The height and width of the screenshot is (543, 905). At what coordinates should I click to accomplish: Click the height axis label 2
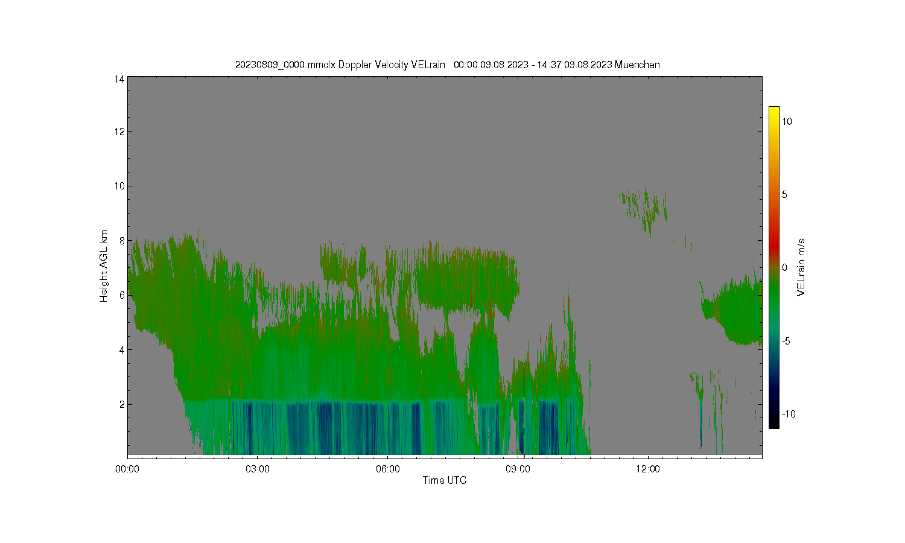pos(122,404)
